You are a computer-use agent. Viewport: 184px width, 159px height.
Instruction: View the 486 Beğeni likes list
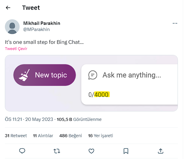point(71,136)
